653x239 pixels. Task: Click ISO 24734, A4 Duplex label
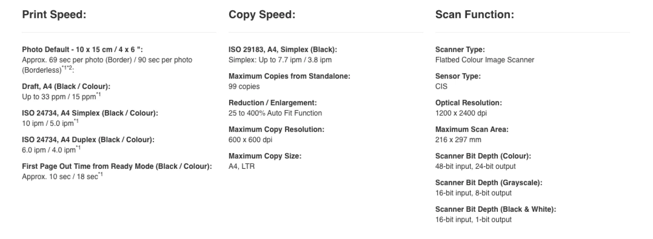(88, 140)
